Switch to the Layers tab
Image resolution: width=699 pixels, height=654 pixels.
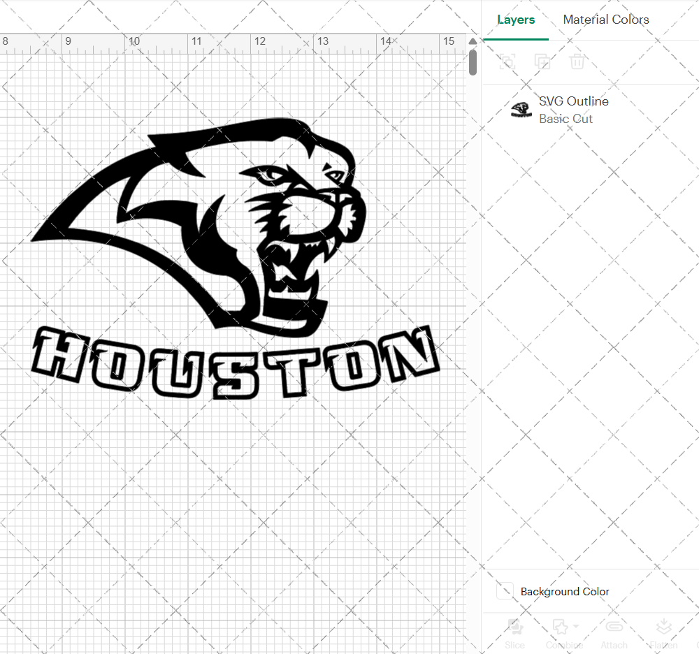pos(516,20)
